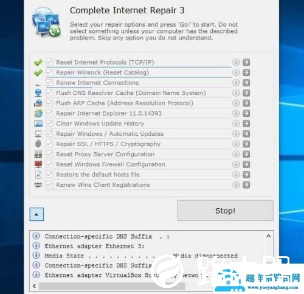
Task: Run Repair Winsock via its arrow icon
Action: click(246, 72)
